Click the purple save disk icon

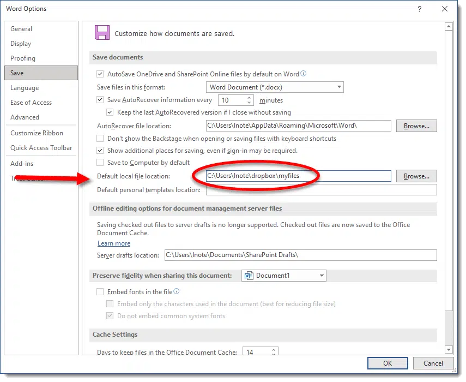(101, 32)
